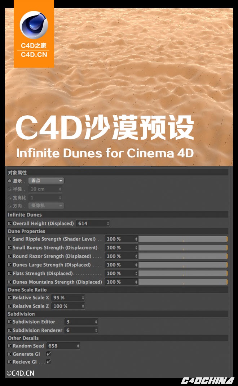Click the 半径 10 cm field
This screenshot has width=238, height=386.
coord(45,189)
